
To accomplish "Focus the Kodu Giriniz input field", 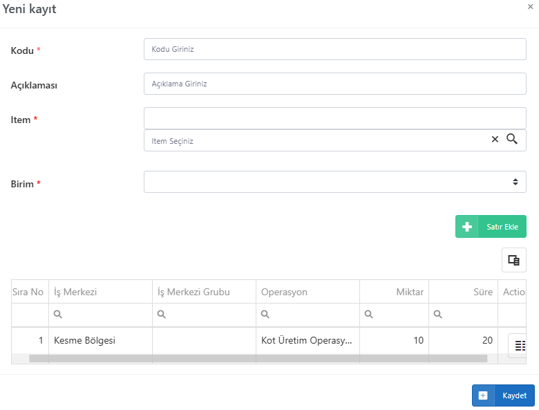I will tap(335, 49).
